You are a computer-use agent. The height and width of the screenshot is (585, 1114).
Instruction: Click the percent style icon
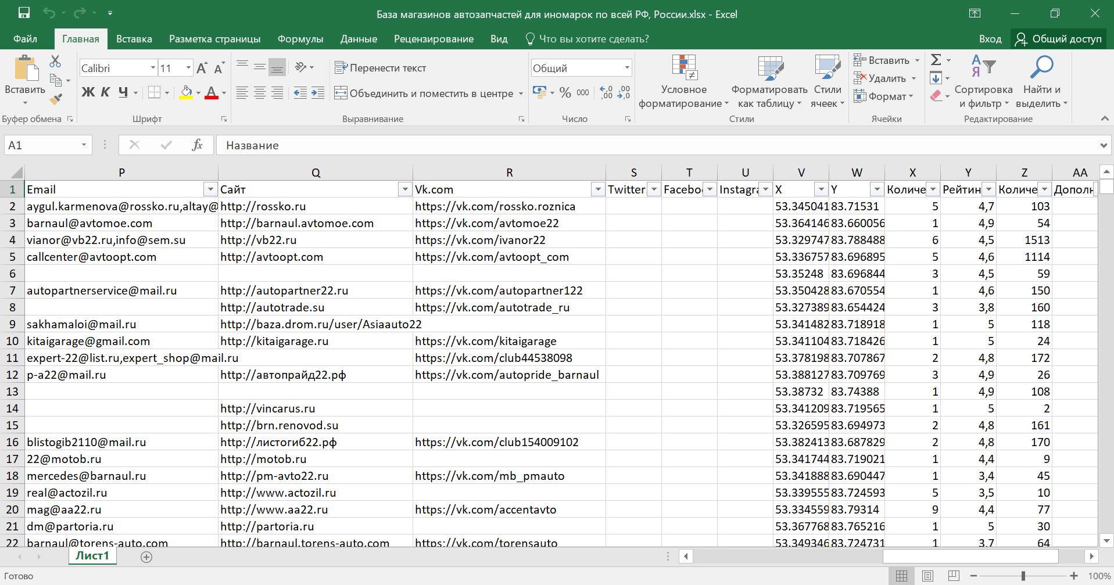(x=565, y=93)
